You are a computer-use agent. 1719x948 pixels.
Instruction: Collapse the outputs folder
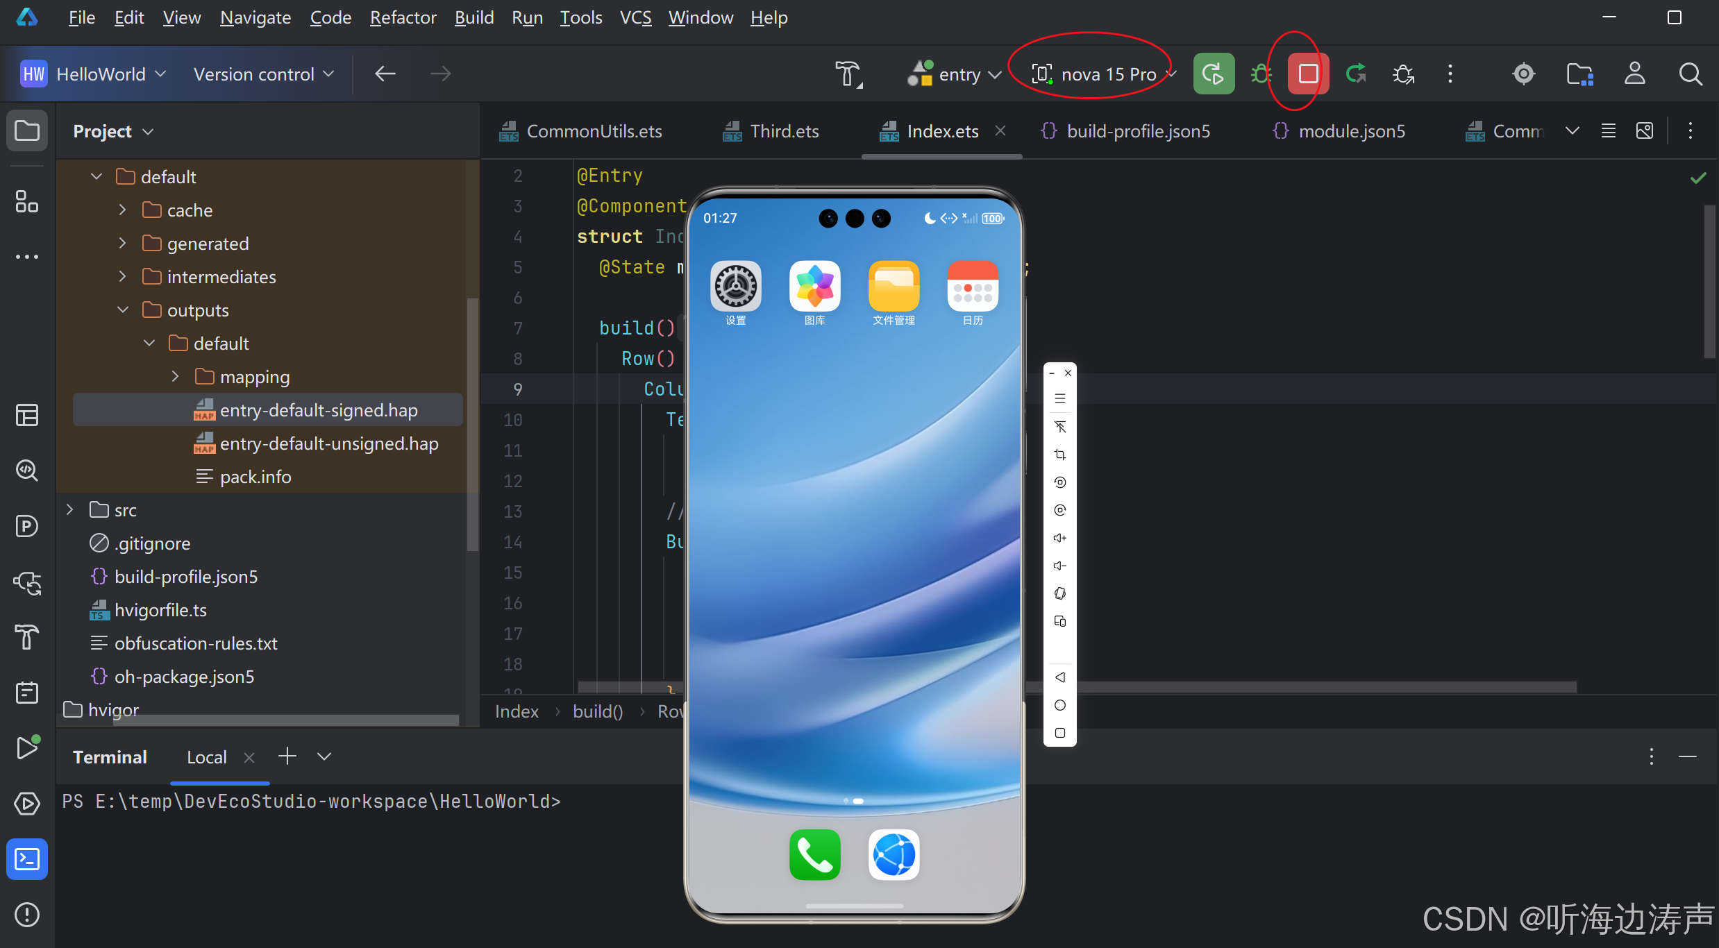tap(122, 310)
